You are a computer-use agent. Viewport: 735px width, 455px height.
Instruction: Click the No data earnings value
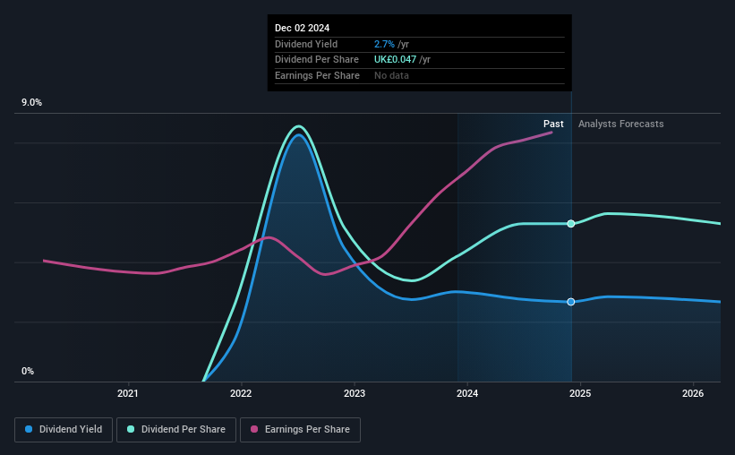tap(391, 75)
